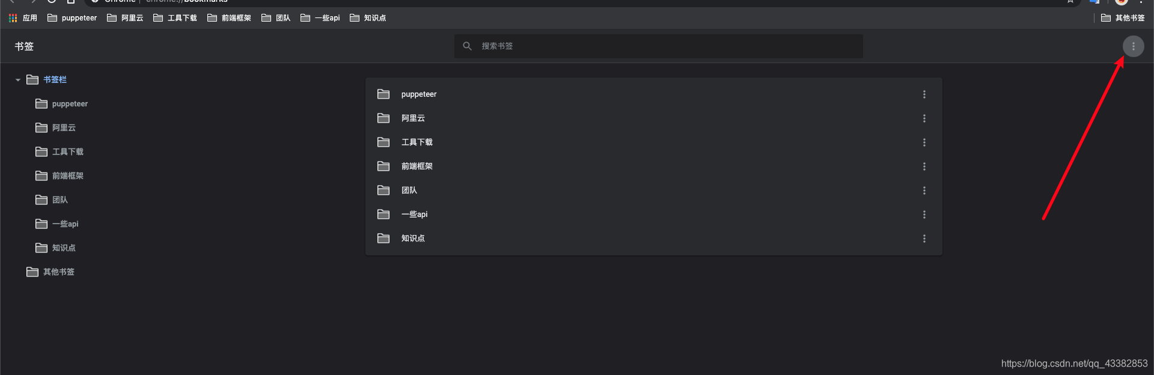
Task: Click the puppeteer folder icon in list
Action: pos(383,94)
